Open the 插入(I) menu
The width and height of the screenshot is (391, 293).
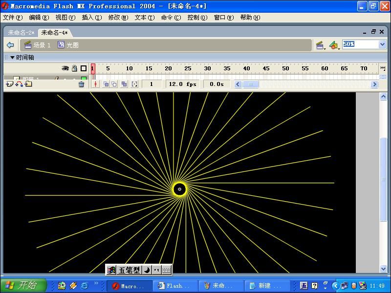92,18
